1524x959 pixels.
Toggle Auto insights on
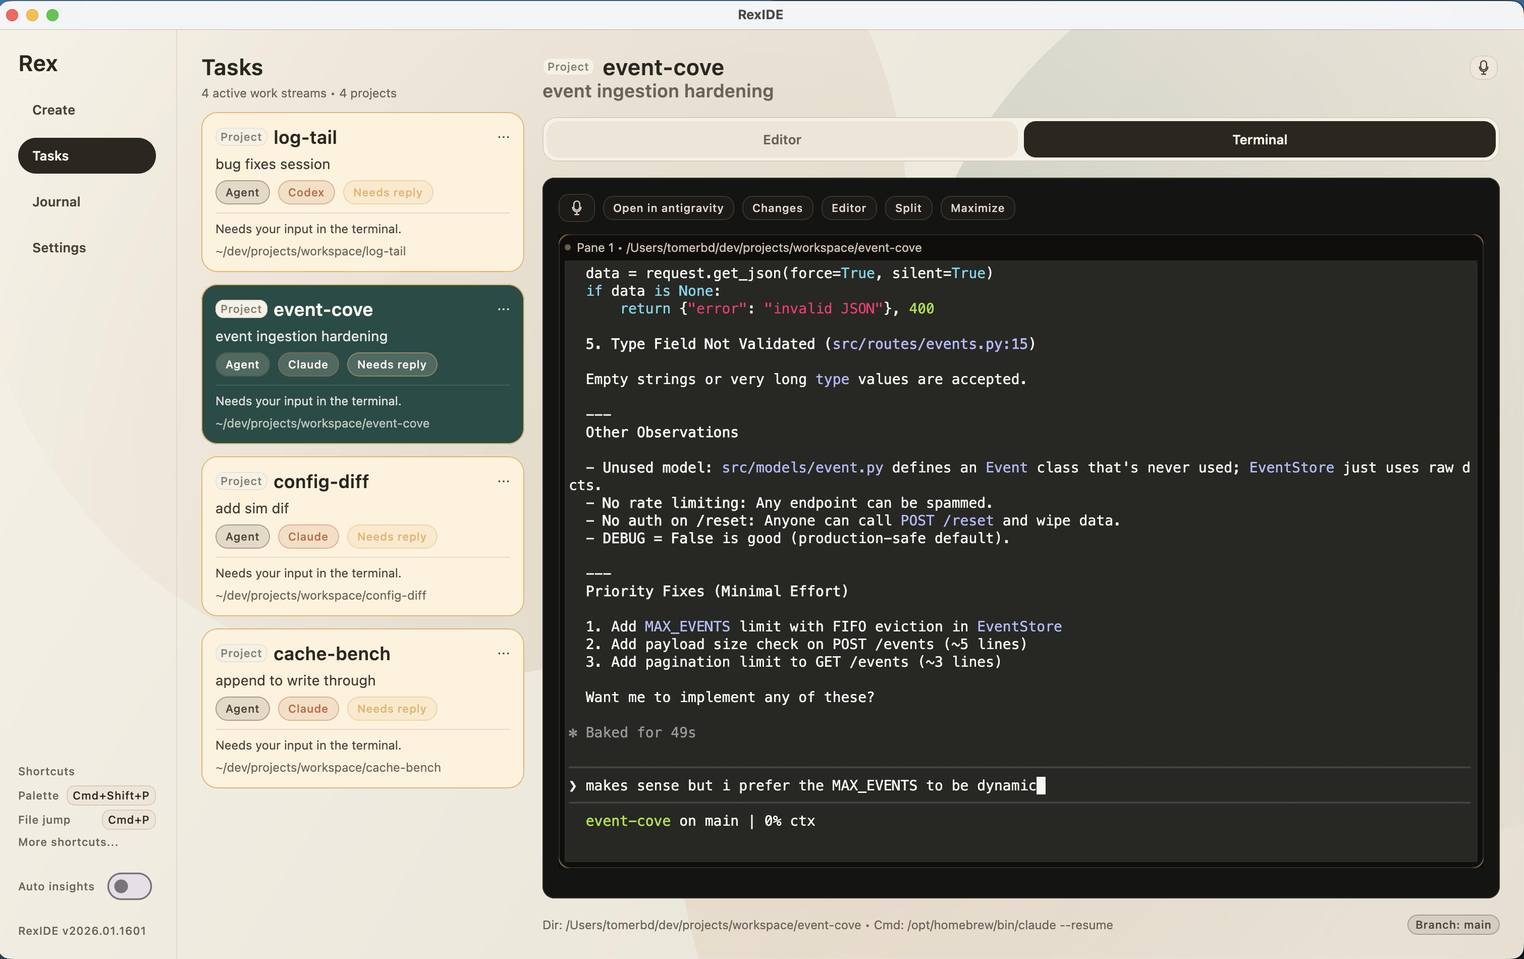(129, 886)
